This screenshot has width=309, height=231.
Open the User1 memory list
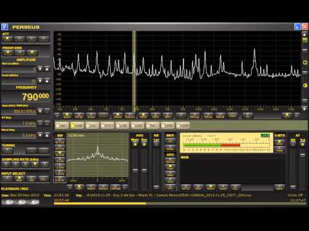pyautogui.click(x=211, y=187)
